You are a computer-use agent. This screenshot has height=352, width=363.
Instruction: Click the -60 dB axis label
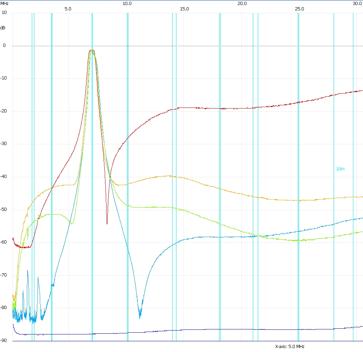4,242
